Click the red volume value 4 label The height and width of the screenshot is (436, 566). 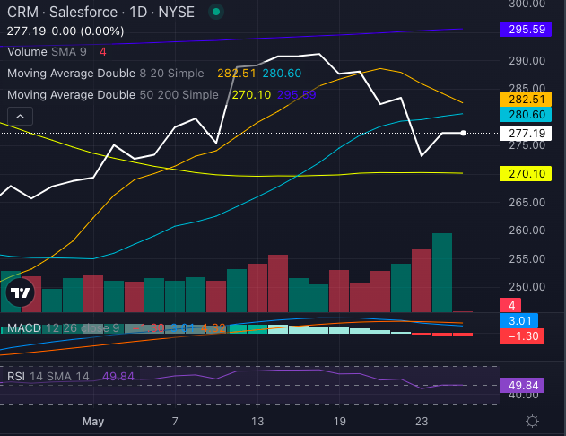point(510,305)
